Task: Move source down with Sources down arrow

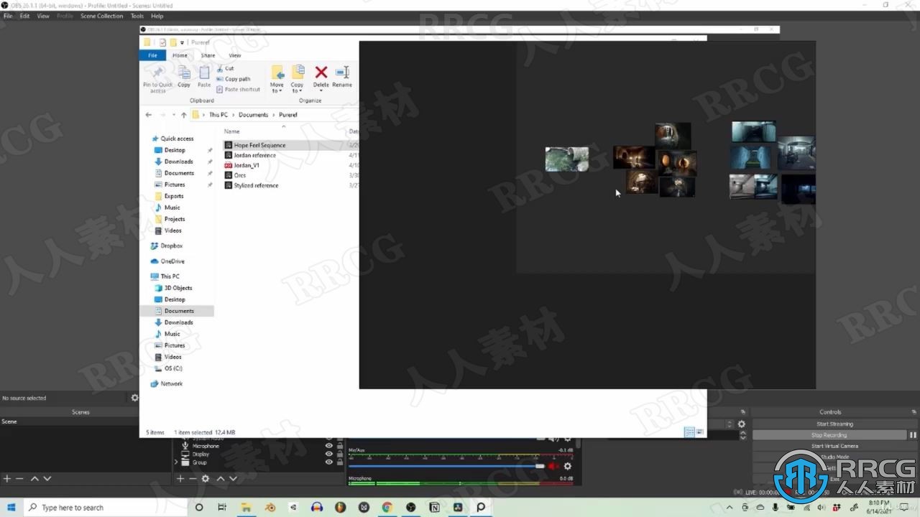Action: click(234, 478)
